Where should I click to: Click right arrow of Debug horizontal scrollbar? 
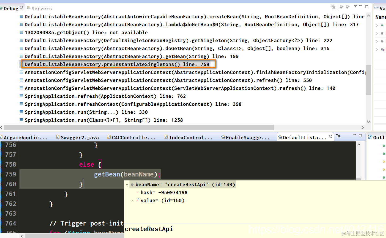tap(363, 127)
